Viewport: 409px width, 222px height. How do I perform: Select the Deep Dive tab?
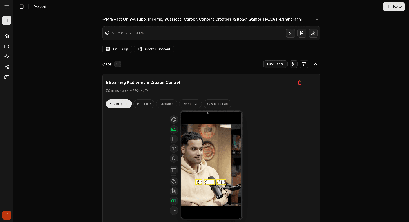tap(190, 104)
